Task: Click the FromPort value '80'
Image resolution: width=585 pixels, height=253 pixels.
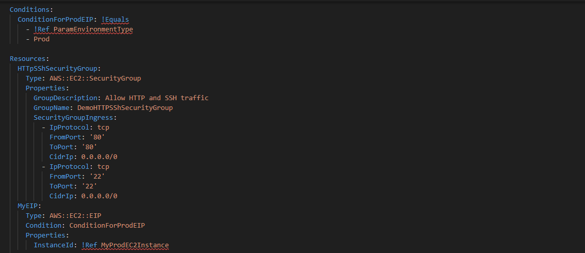Action: click(x=97, y=137)
